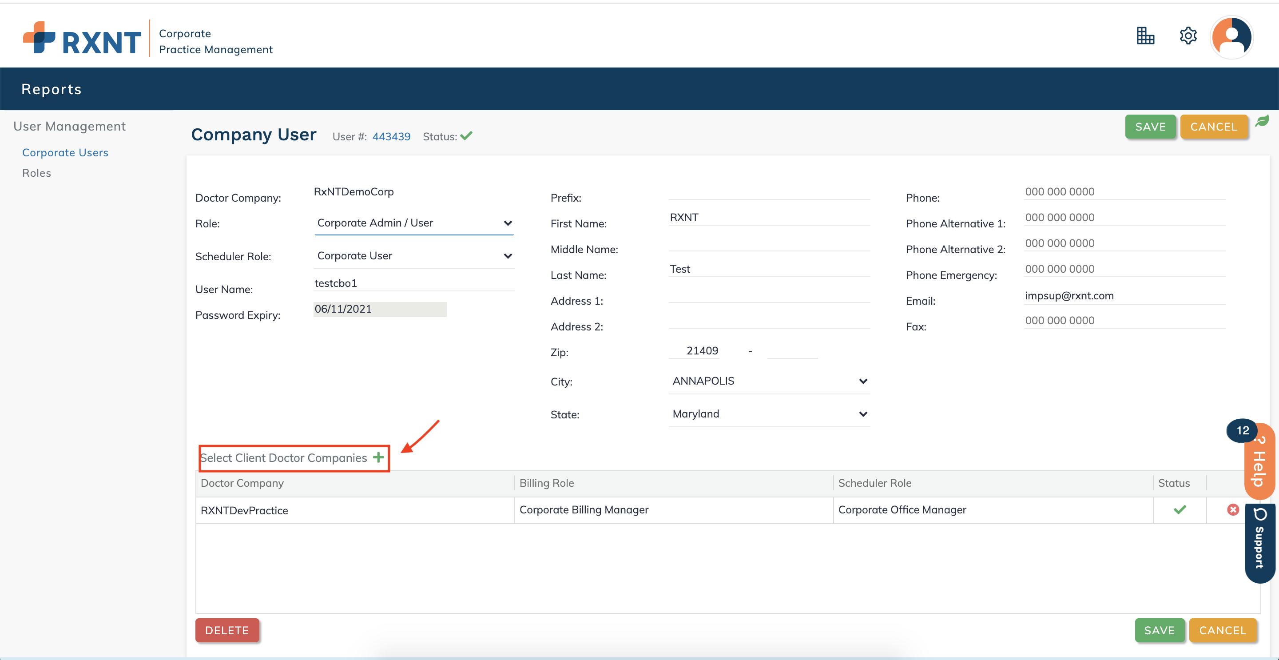Open the City dropdown
This screenshot has width=1279, height=660.
point(769,381)
